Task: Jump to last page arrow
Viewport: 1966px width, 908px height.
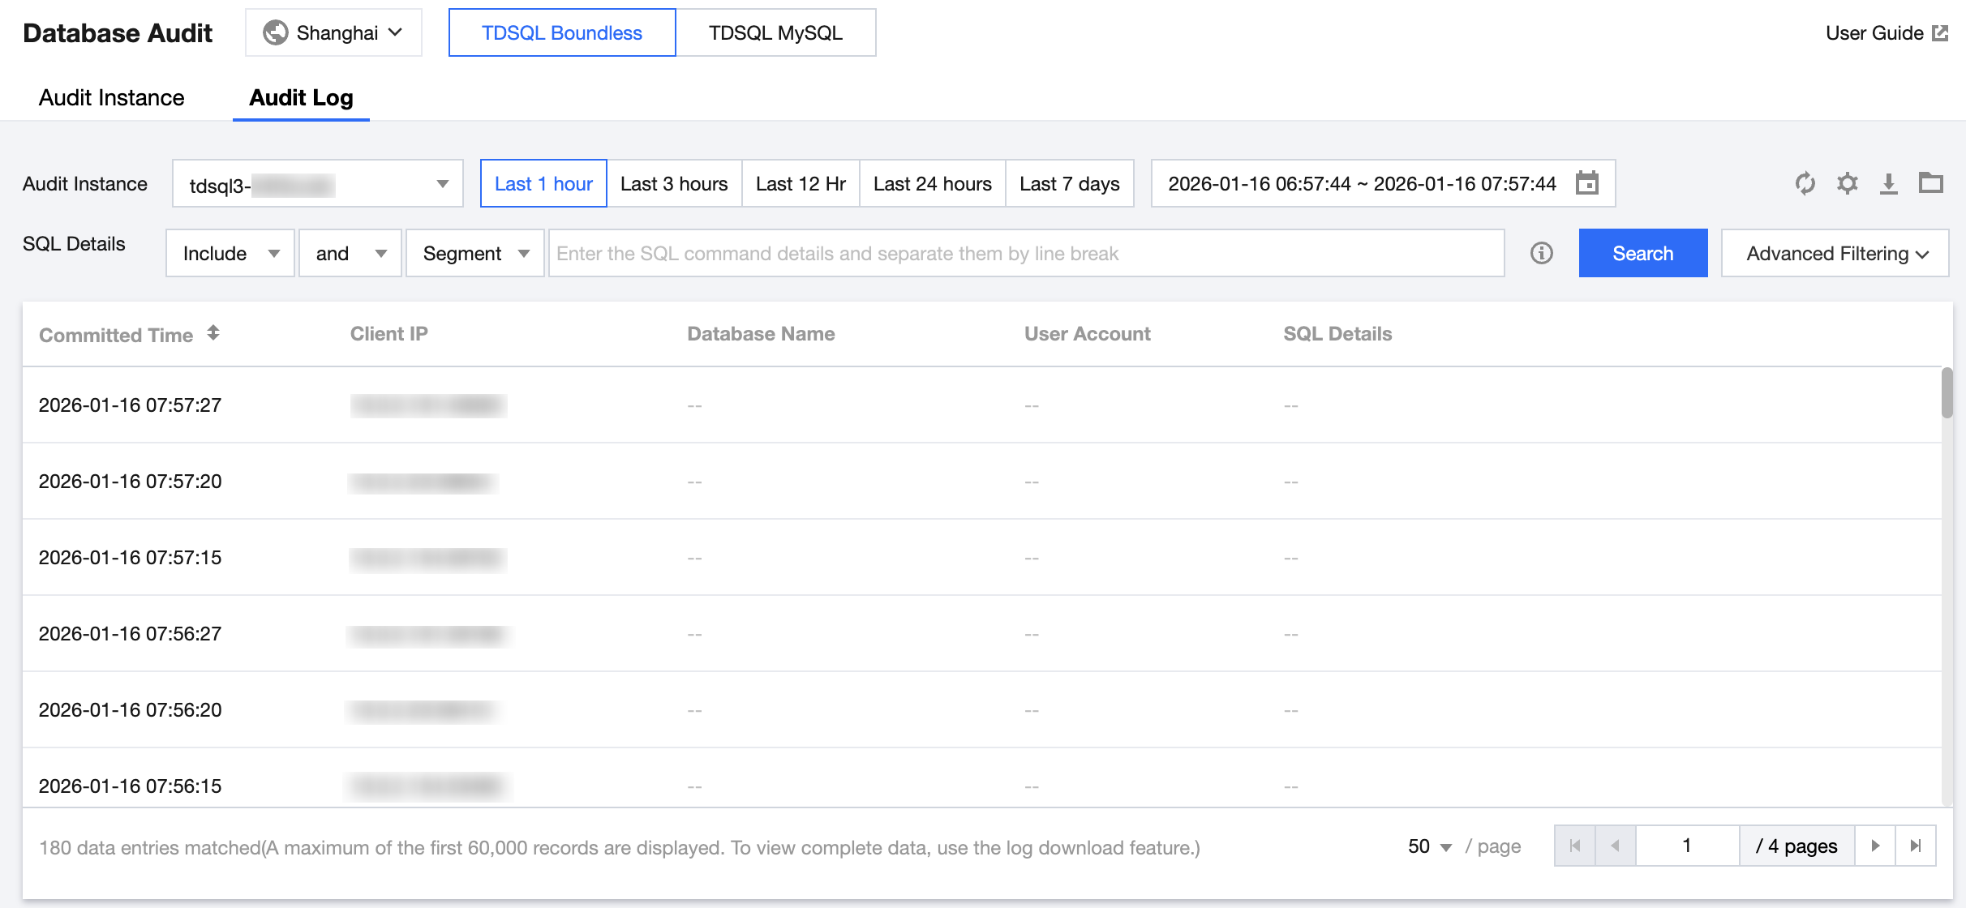Action: click(x=1916, y=846)
